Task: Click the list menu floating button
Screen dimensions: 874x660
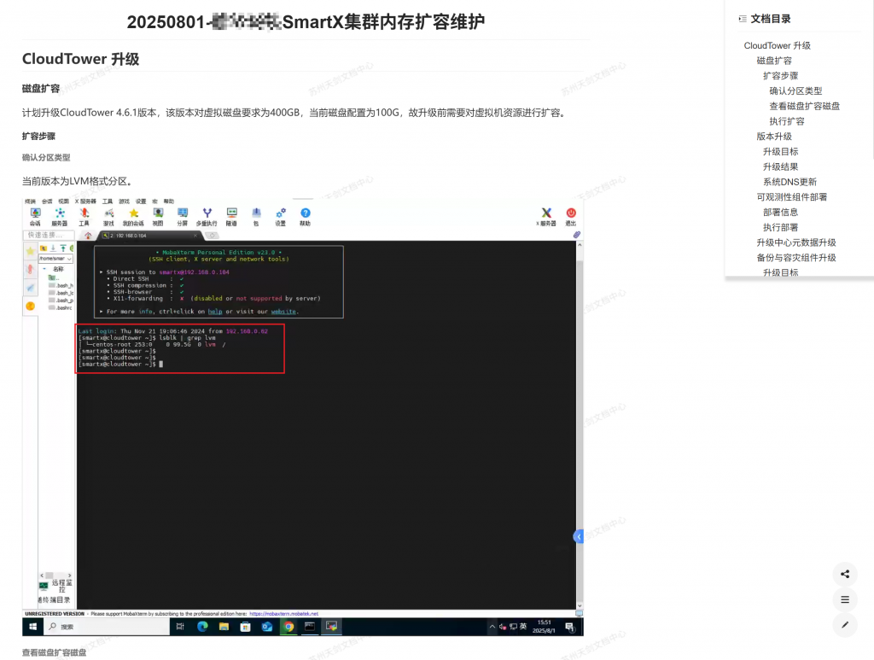Action: pyautogui.click(x=844, y=599)
